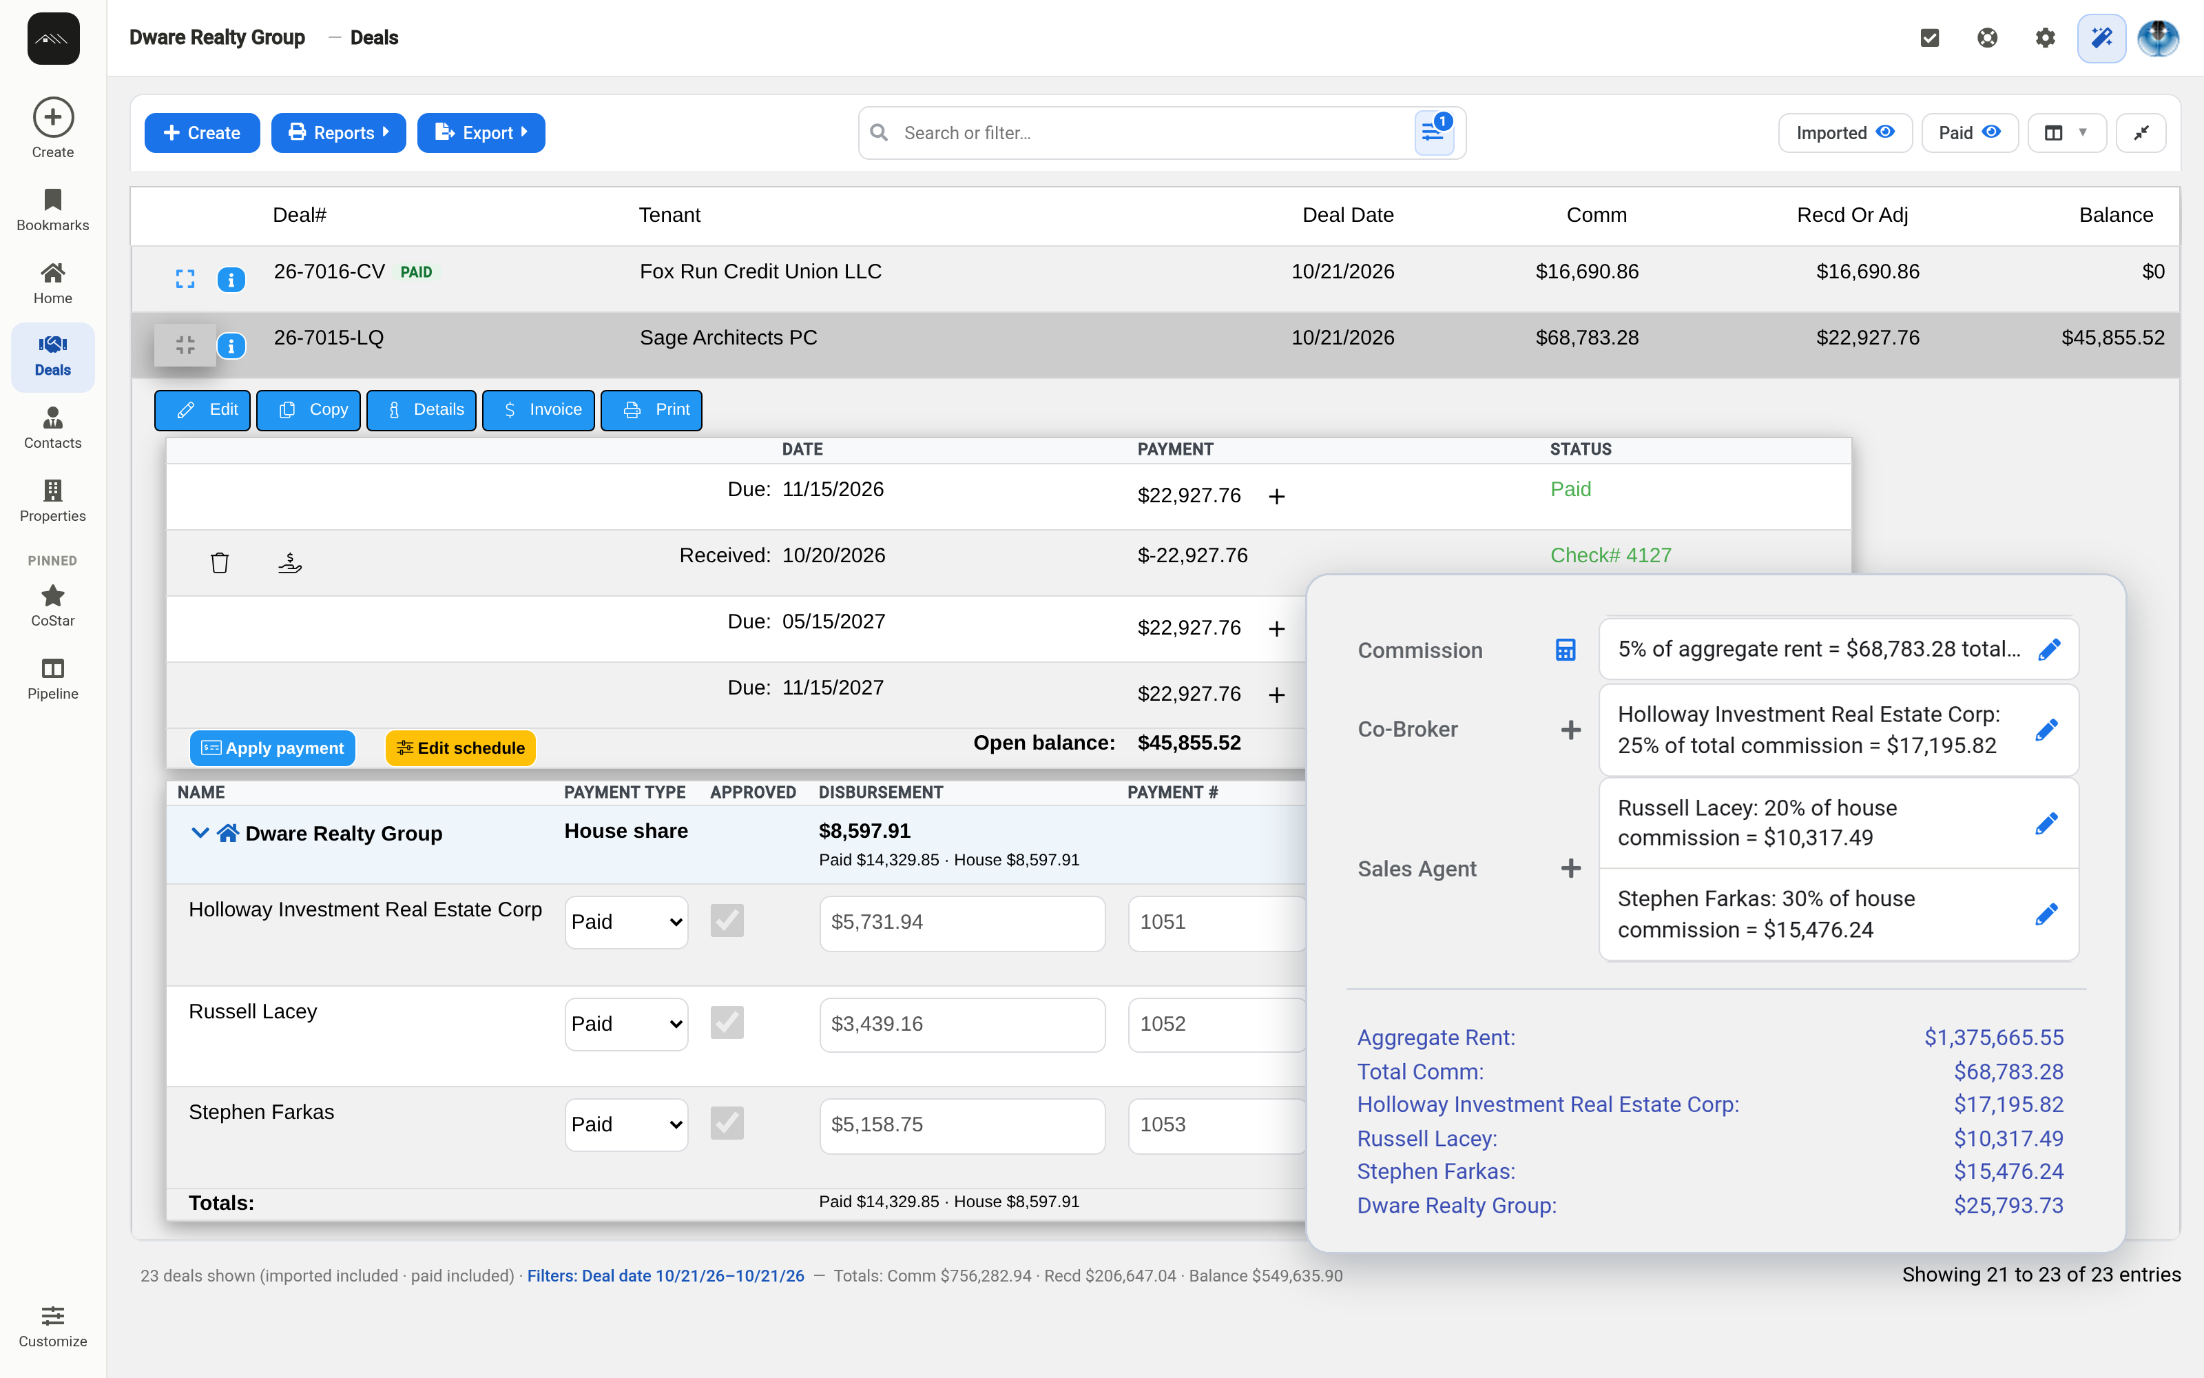Click the search filter options icon

(1433, 133)
